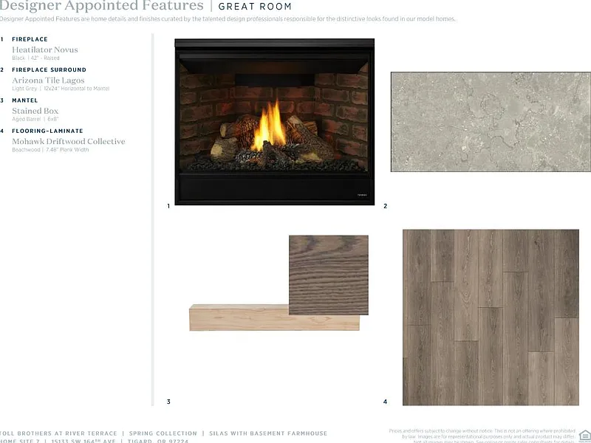Viewport: 591px width, 443px height.
Task: Click the Aged Barrel dark wood stain sample
Action: click(329, 275)
